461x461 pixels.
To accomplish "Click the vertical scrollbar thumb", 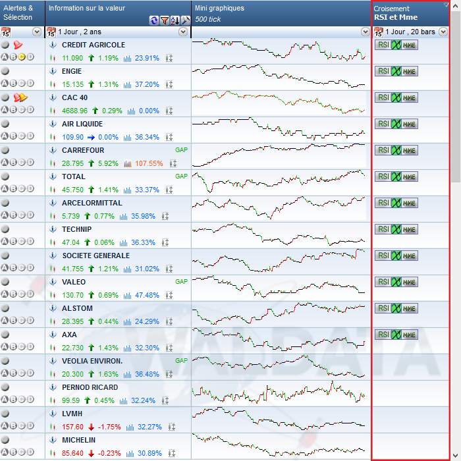I will click(456, 97).
